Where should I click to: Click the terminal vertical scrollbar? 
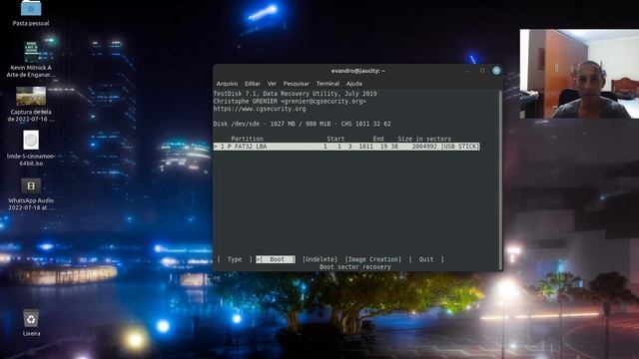coord(501,179)
